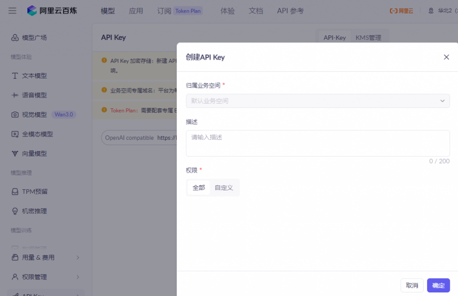Select 全部 permission option
The image size is (458, 296).
pyautogui.click(x=199, y=188)
